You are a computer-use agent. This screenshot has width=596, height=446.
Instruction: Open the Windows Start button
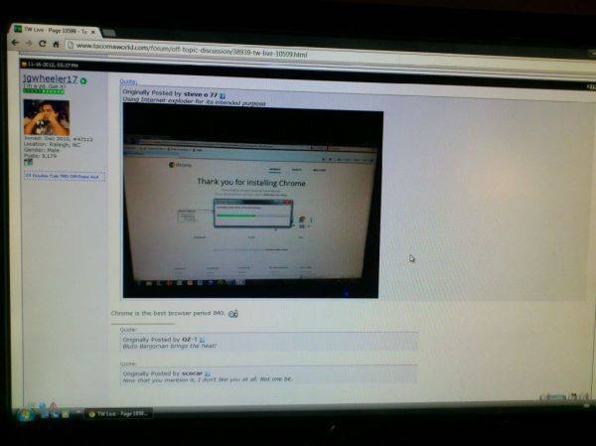coord(26,413)
